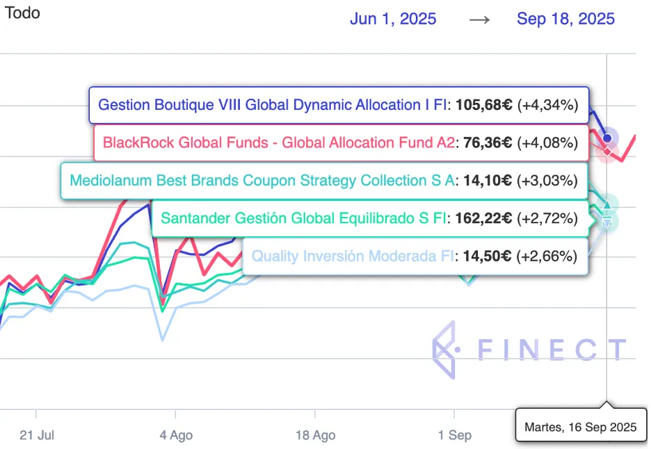Select the Todo time range tab
651x449 pixels.
coord(22,13)
